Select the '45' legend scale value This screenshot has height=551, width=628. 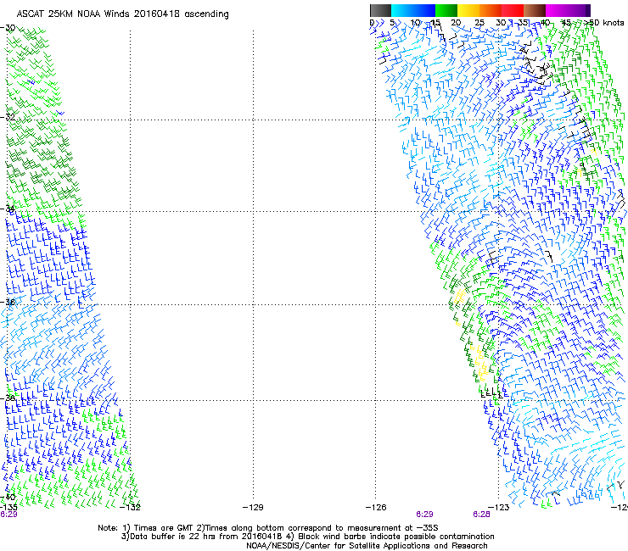pos(566,23)
